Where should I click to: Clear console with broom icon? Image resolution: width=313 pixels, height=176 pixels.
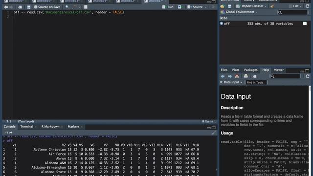click(214, 132)
